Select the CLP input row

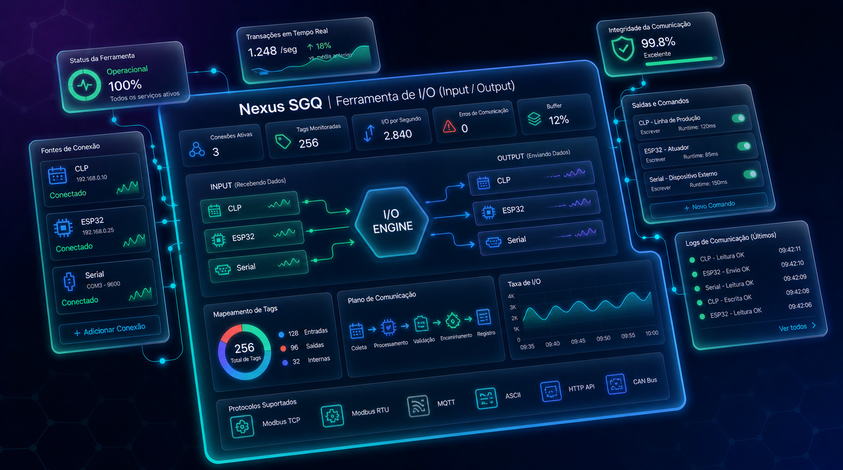pyautogui.click(x=250, y=207)
